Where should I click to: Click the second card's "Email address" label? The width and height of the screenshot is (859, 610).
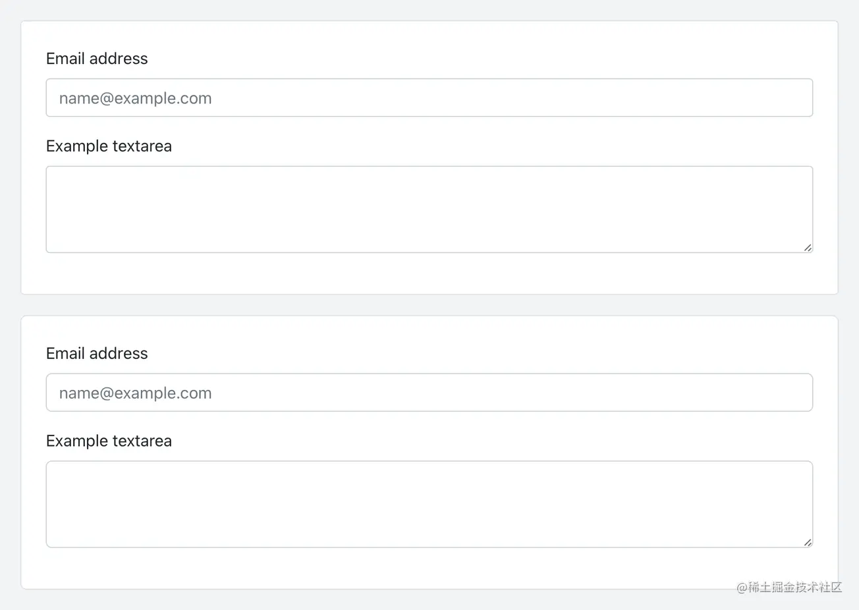(97, 354)
